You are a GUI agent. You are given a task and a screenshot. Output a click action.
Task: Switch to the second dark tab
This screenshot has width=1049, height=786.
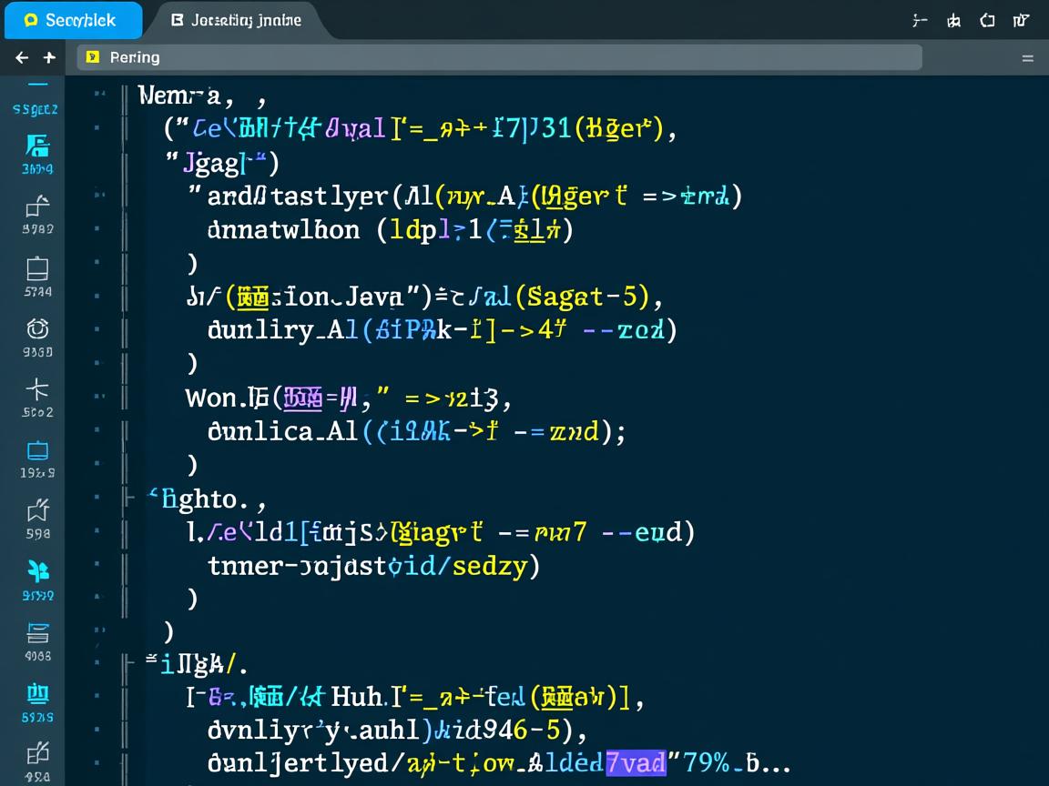coord(237,20)
